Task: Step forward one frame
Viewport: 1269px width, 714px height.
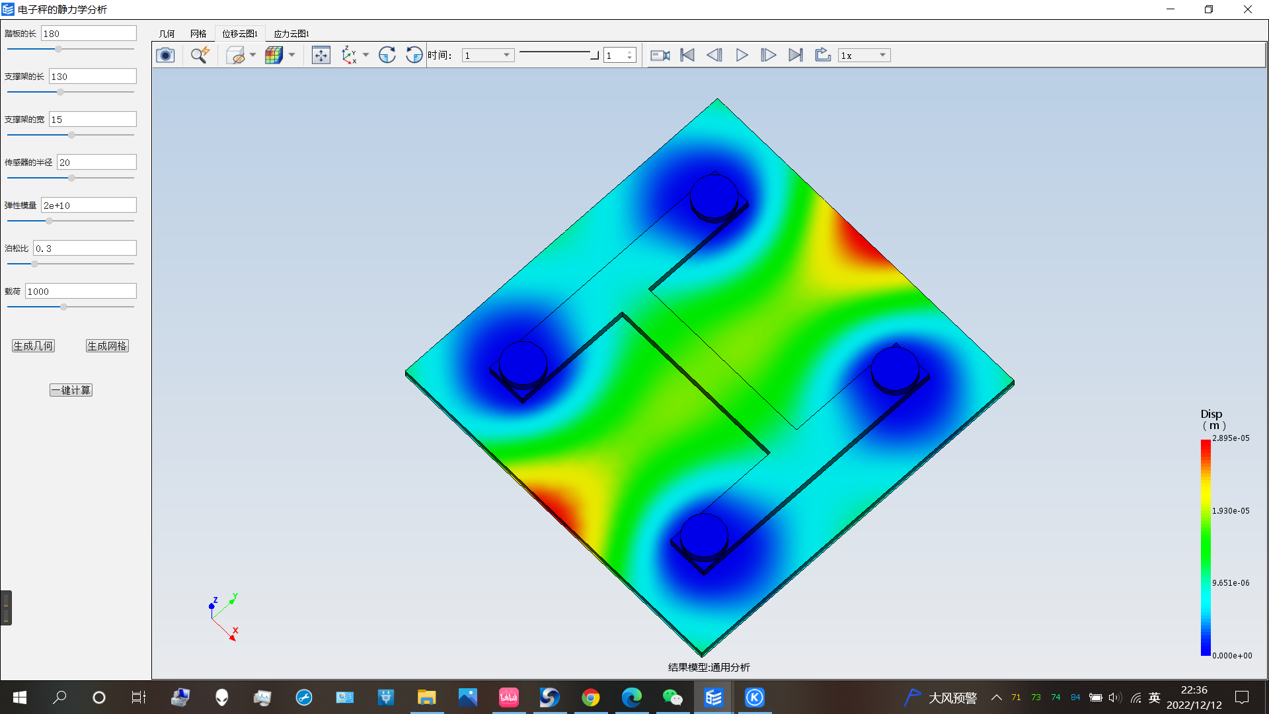Action: tap(769, 55)
